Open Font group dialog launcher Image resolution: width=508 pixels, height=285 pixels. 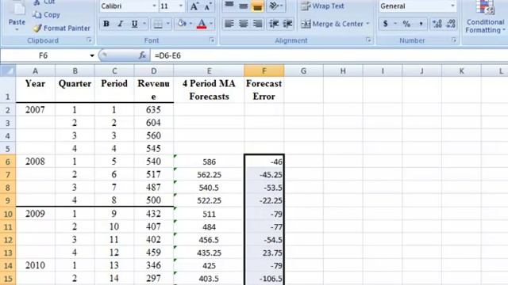point(212,40)
